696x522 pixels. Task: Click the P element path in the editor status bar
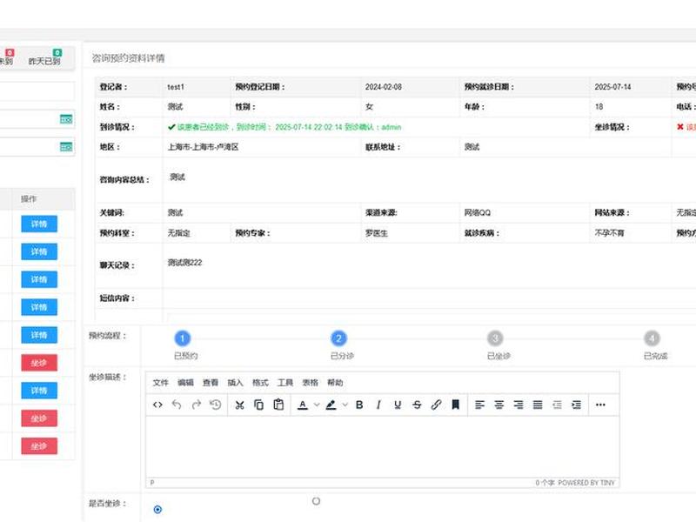(x=152, y=483)
